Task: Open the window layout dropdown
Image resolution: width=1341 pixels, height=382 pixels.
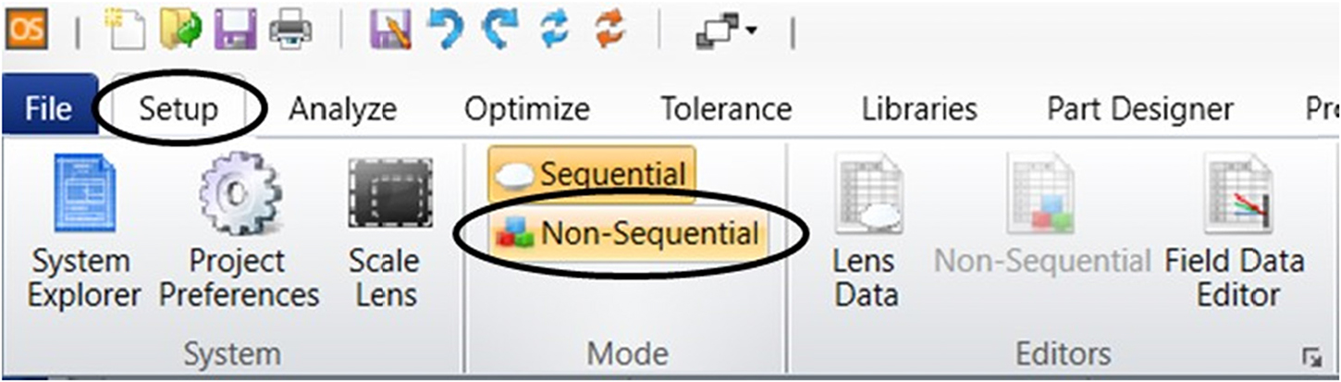Action: click(x=726, y=31)
